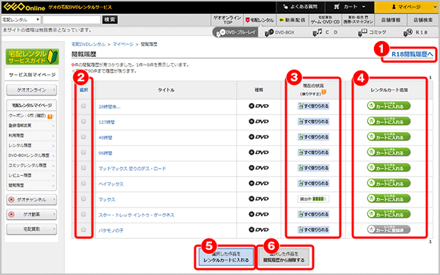Open the ベイマックス title link
The height and width of the screenshot is (275, 440).
click(x=111, y=184)
